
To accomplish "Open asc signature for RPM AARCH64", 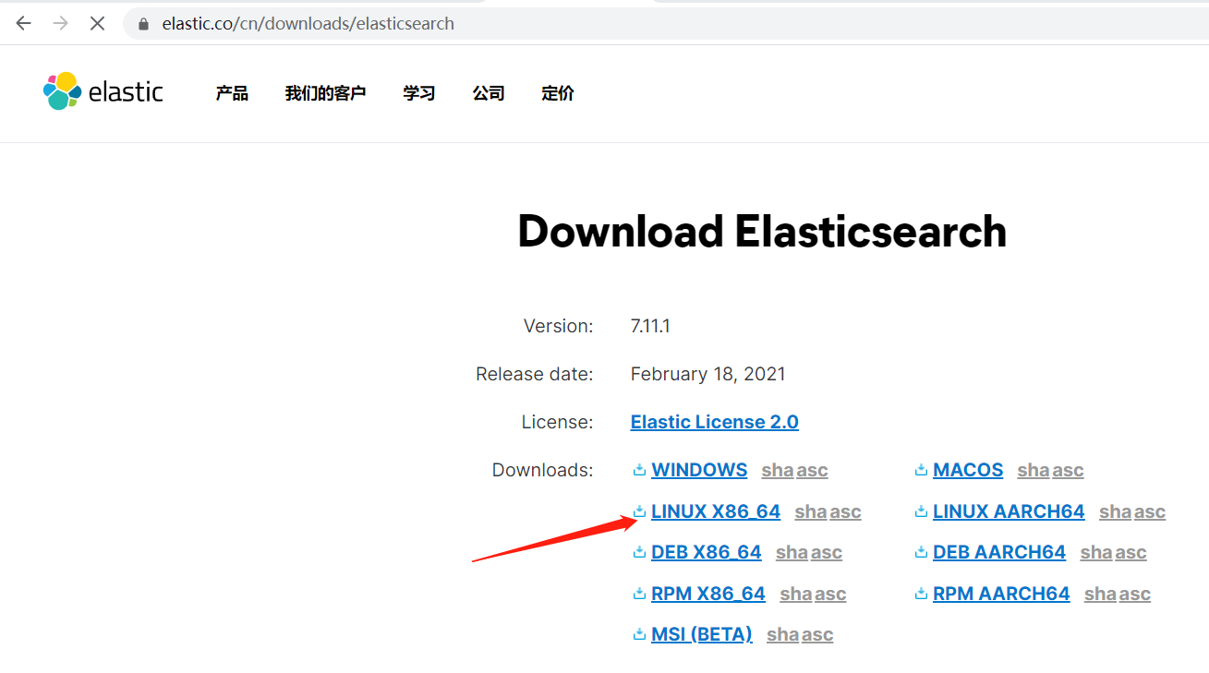I will (x=1135, y=595).
